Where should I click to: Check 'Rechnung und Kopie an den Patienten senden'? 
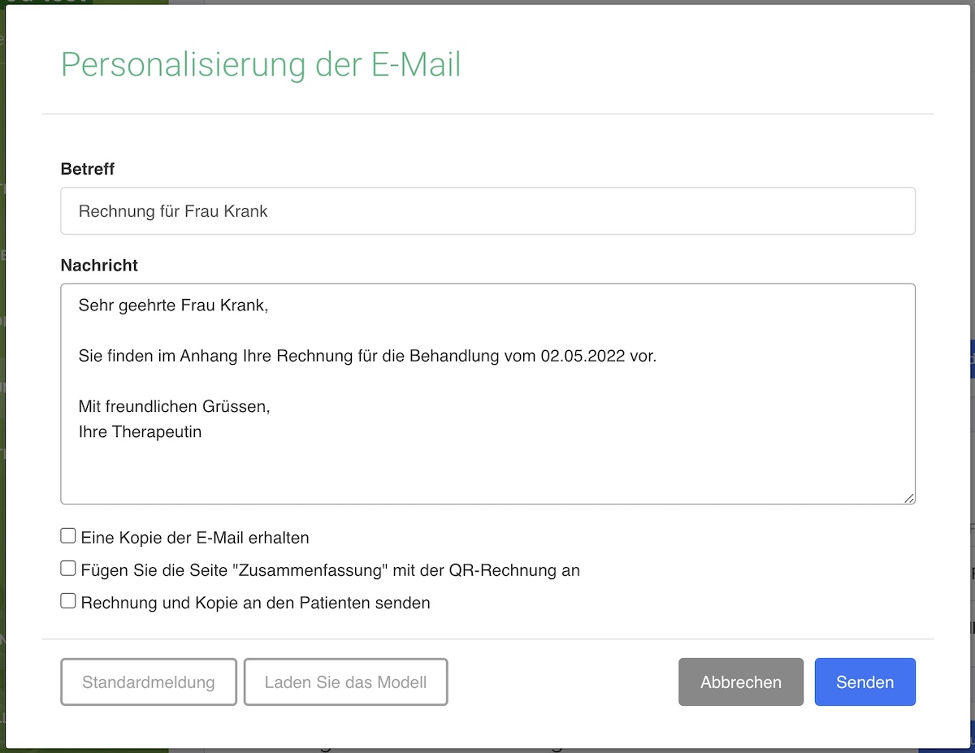click(x=68, y=601)
